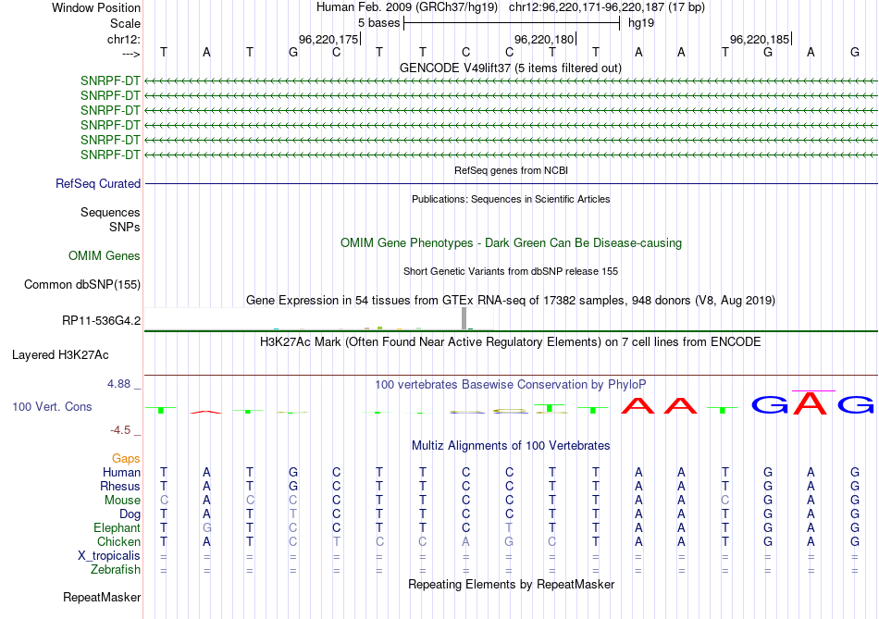Open H3K27Ac Mark on 7 cell lines title
This screenshot has width=879, height=619.
pyautogui.click(x=511, y=342)
